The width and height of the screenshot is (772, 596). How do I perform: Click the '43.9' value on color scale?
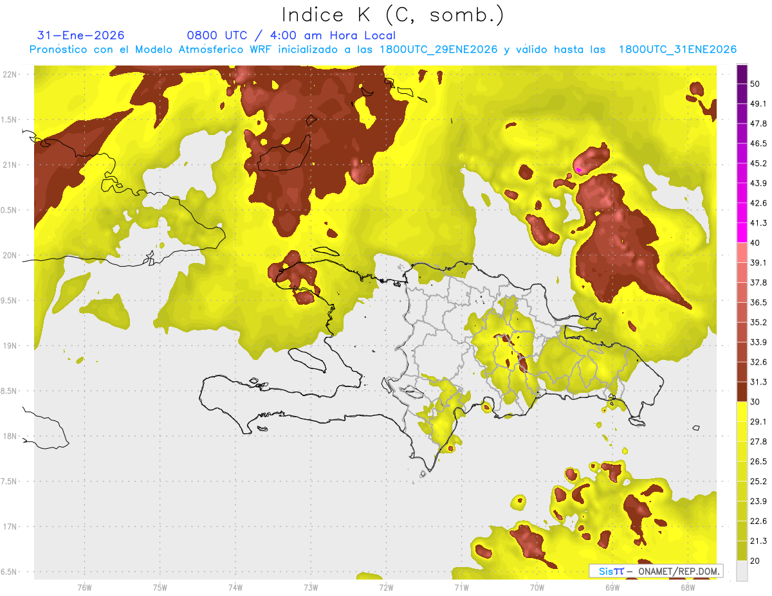pos(758,183)
